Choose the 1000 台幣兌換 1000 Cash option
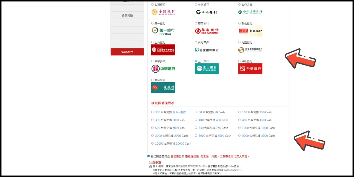 [x=240, y=128]
